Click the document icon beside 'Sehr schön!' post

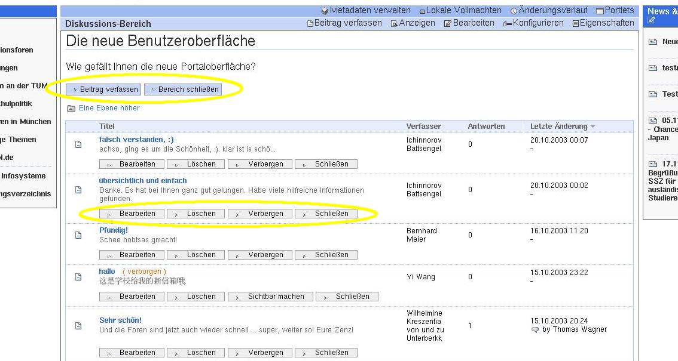[x=78, y=326]
